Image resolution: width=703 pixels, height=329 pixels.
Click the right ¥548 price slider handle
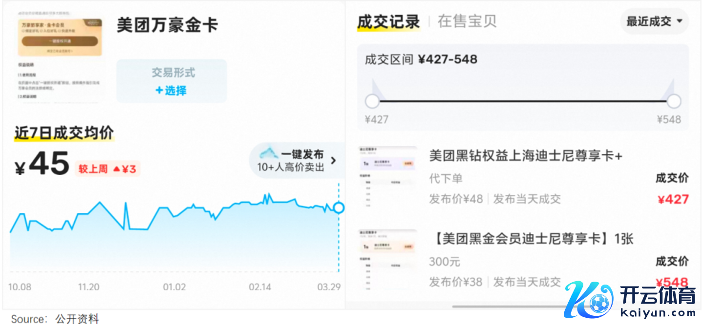coord(674,102)
